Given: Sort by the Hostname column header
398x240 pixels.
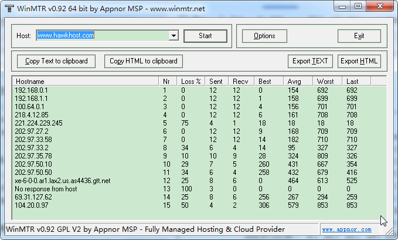Looking at the screenshot, I should point(86,82).
